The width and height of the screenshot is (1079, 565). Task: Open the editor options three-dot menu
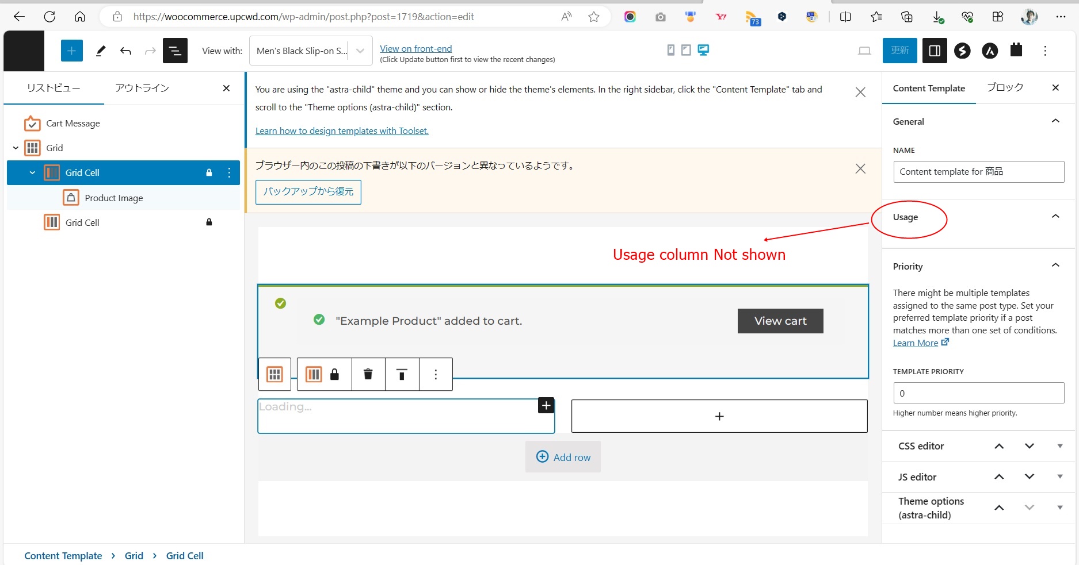coord(1045,51)
